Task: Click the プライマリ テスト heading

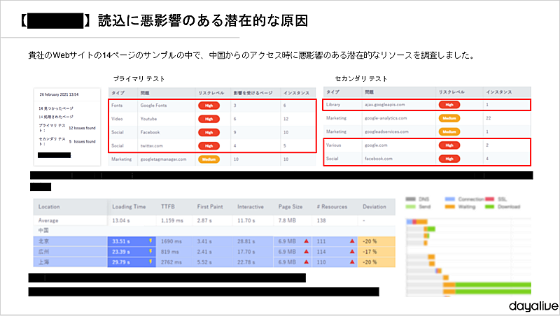Action: click(x=139, y=78)
